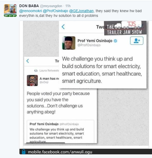The height and width of the screenshot is (158, 152).
Task: Tap the back arrow beside Tweet header
Action: pyautogui.click(x=63, y=27)
